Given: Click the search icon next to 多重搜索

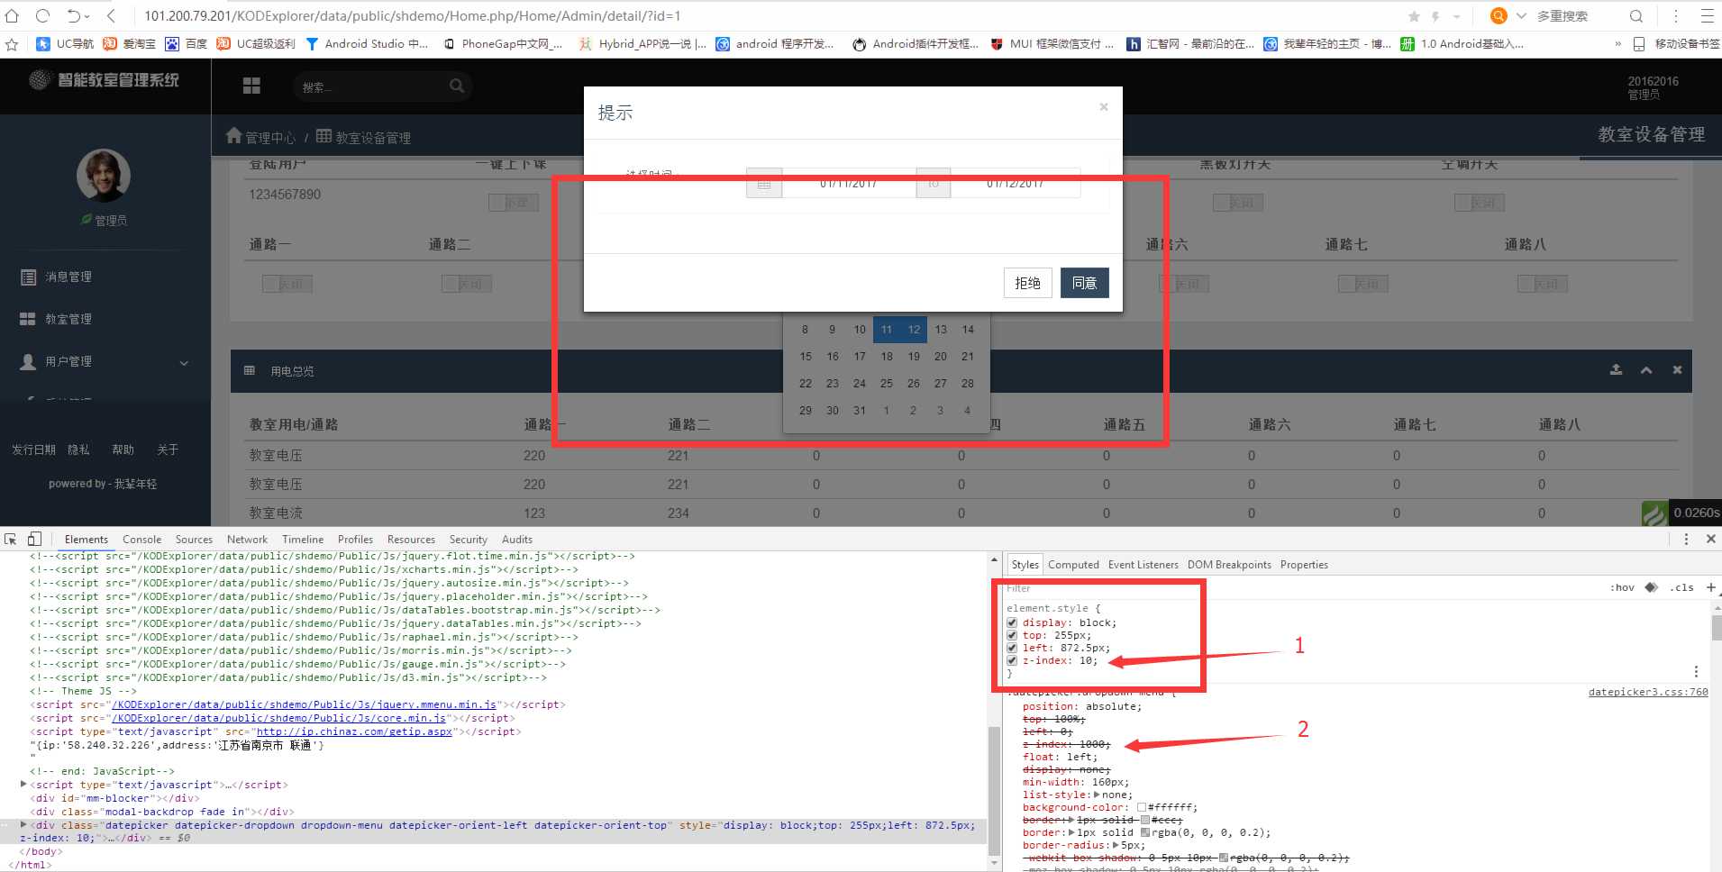Looking at the screenshot, I should pyautogui.click(x=1636, y=16).
